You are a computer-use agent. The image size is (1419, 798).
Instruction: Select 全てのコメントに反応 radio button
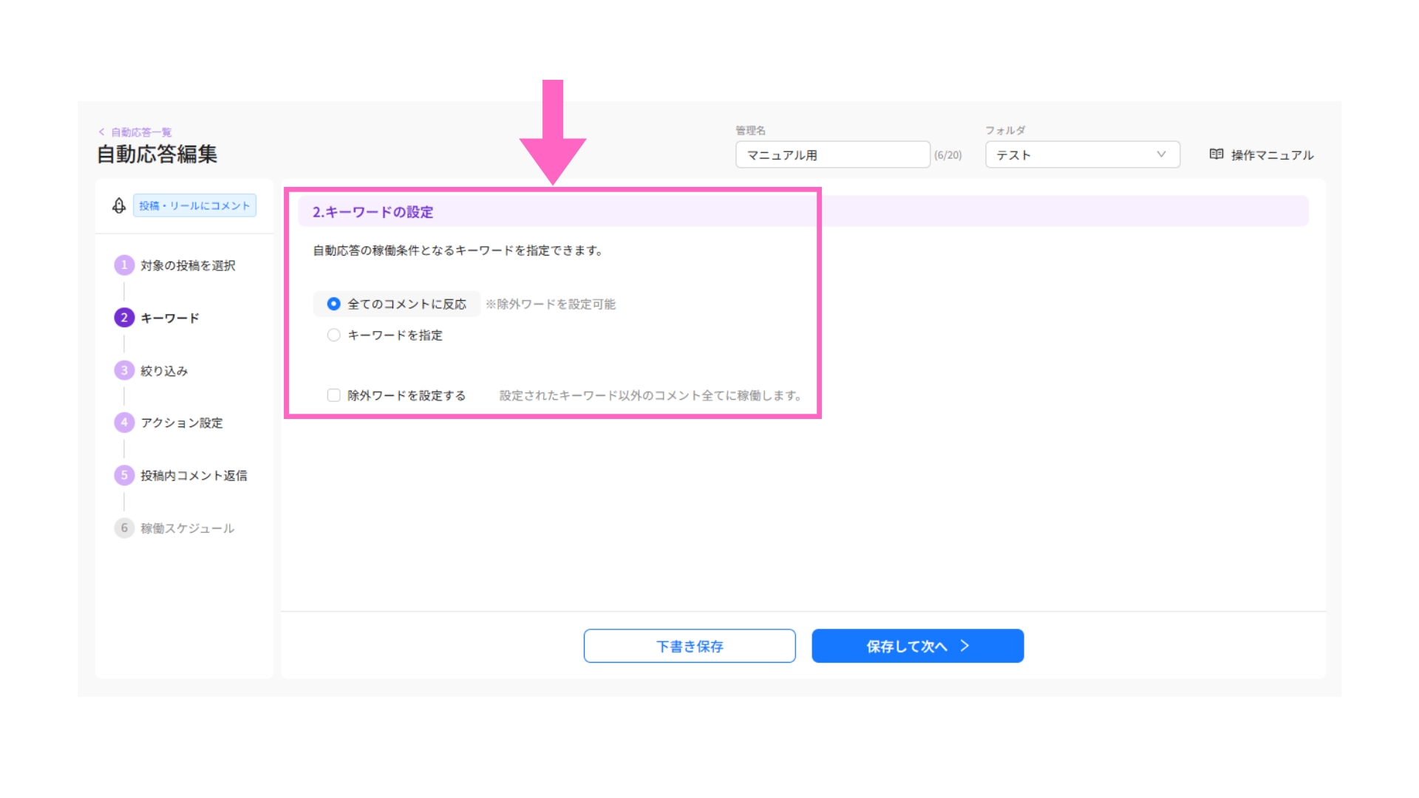click(334, 304)
